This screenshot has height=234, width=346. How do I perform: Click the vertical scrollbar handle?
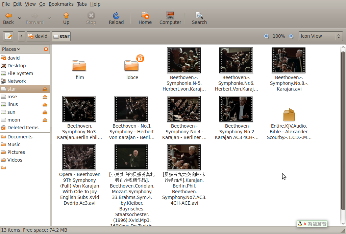coord(343,131)
